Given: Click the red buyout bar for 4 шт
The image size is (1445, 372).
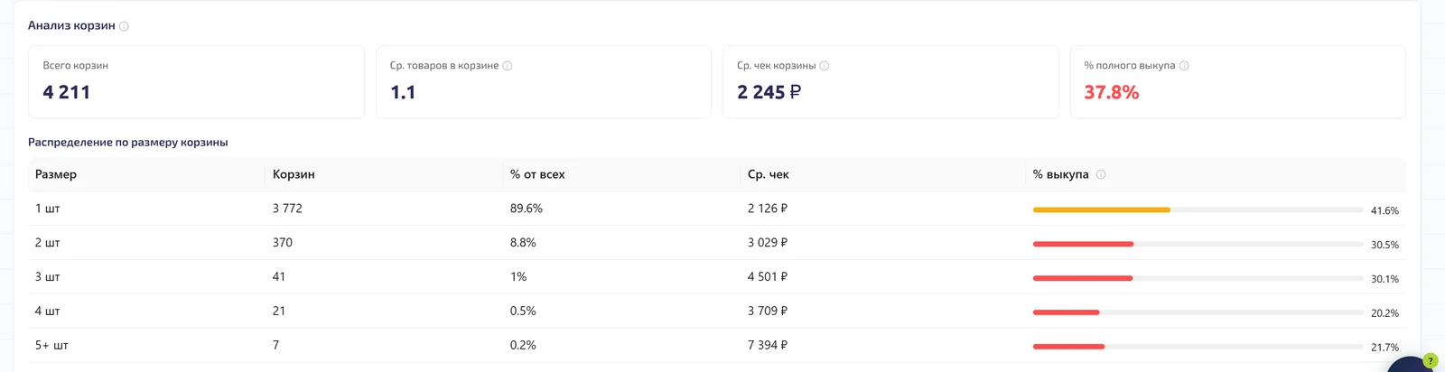Looking at the screenshot, I should pyautogui.click(x=1067, y=312).
